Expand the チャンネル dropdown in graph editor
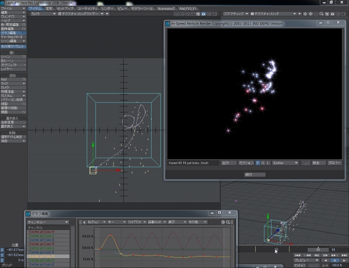The height and width of the screenshot is (268, 349). tap(48, 222)
